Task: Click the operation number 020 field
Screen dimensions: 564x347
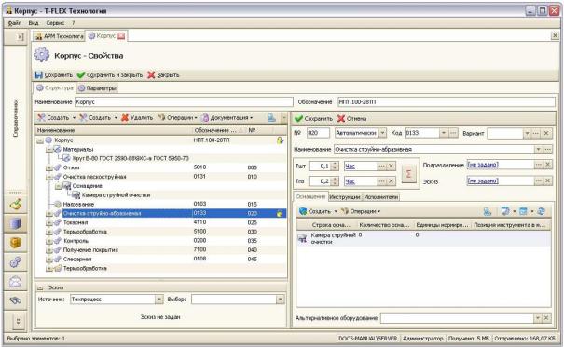Action: pyautogui.click(x=318, y=133)
